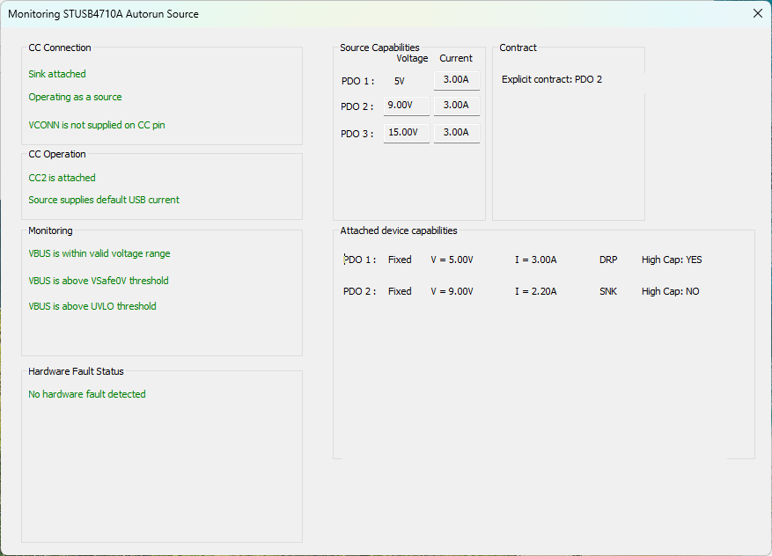772x556 pixels.
Task: Click the 'Voltage' column header in Source Capabilities
Action: [412, 58]
